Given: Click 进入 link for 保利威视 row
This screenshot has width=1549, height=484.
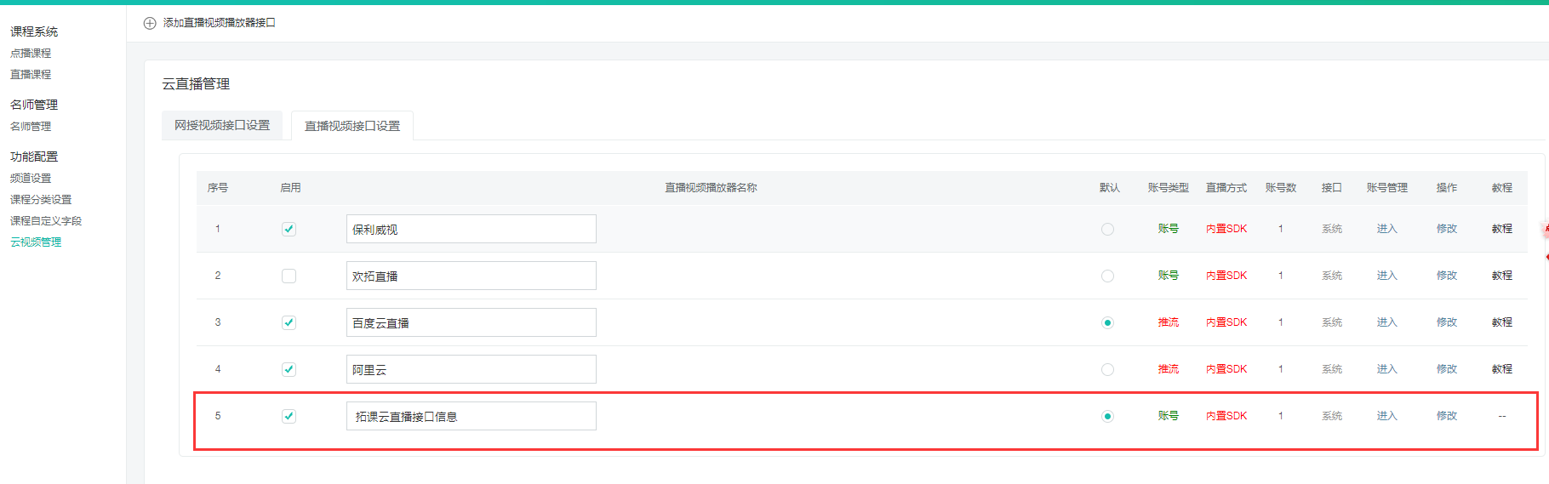Looking at the screenshot, I should [1386, 229].
